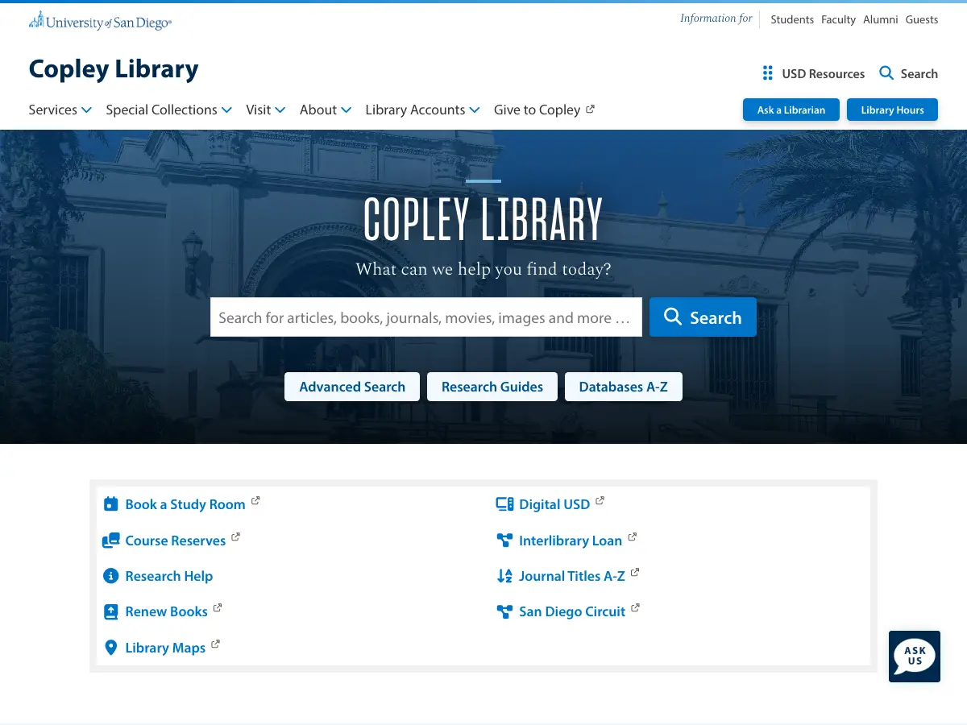Click external-link icon beside Give to Copley
The width and height of the screenshot is (967, 725).
[590, 109]
